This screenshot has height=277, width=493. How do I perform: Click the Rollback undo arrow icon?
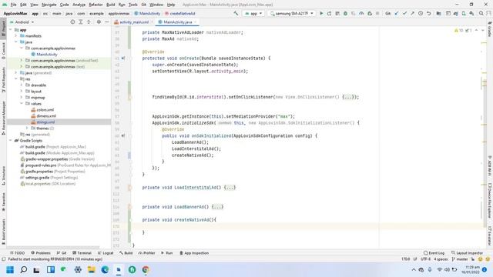coord(428,14)
